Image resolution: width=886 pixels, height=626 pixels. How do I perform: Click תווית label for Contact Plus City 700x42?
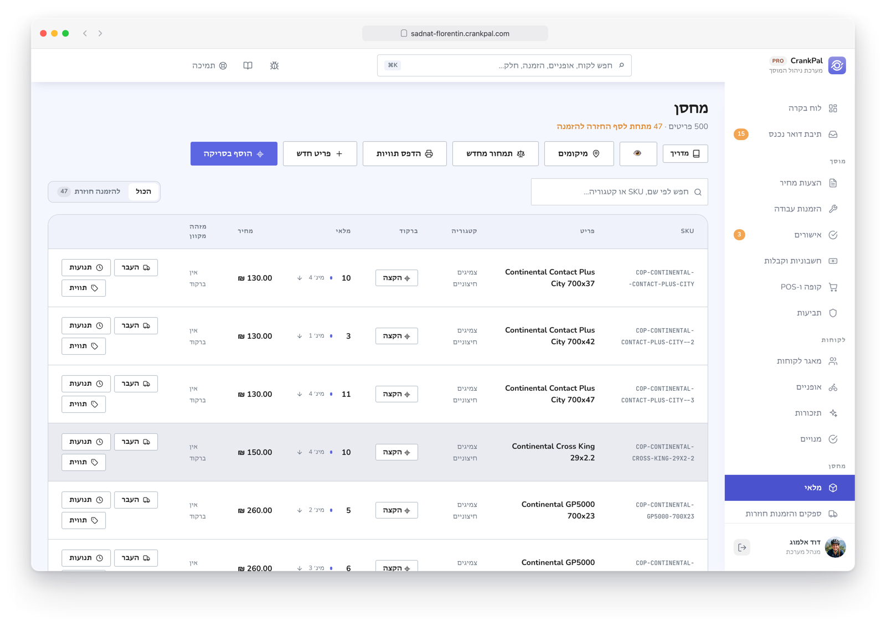click(84, 346)
